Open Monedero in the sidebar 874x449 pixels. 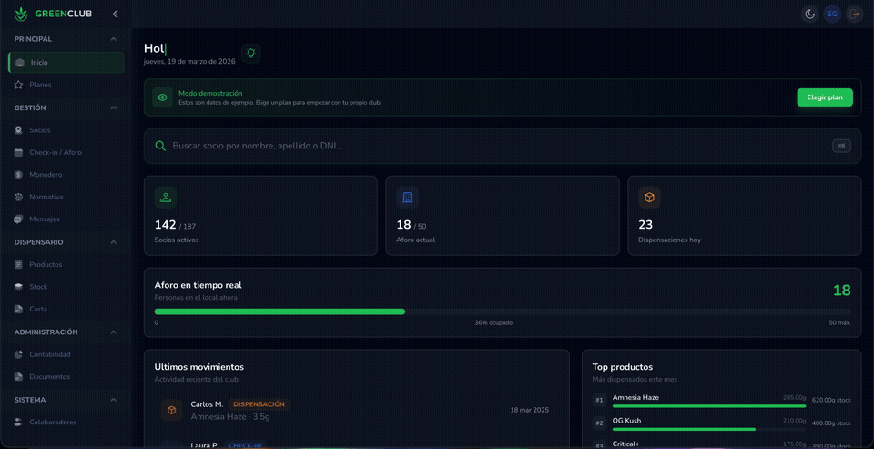(x=66, y=175)
